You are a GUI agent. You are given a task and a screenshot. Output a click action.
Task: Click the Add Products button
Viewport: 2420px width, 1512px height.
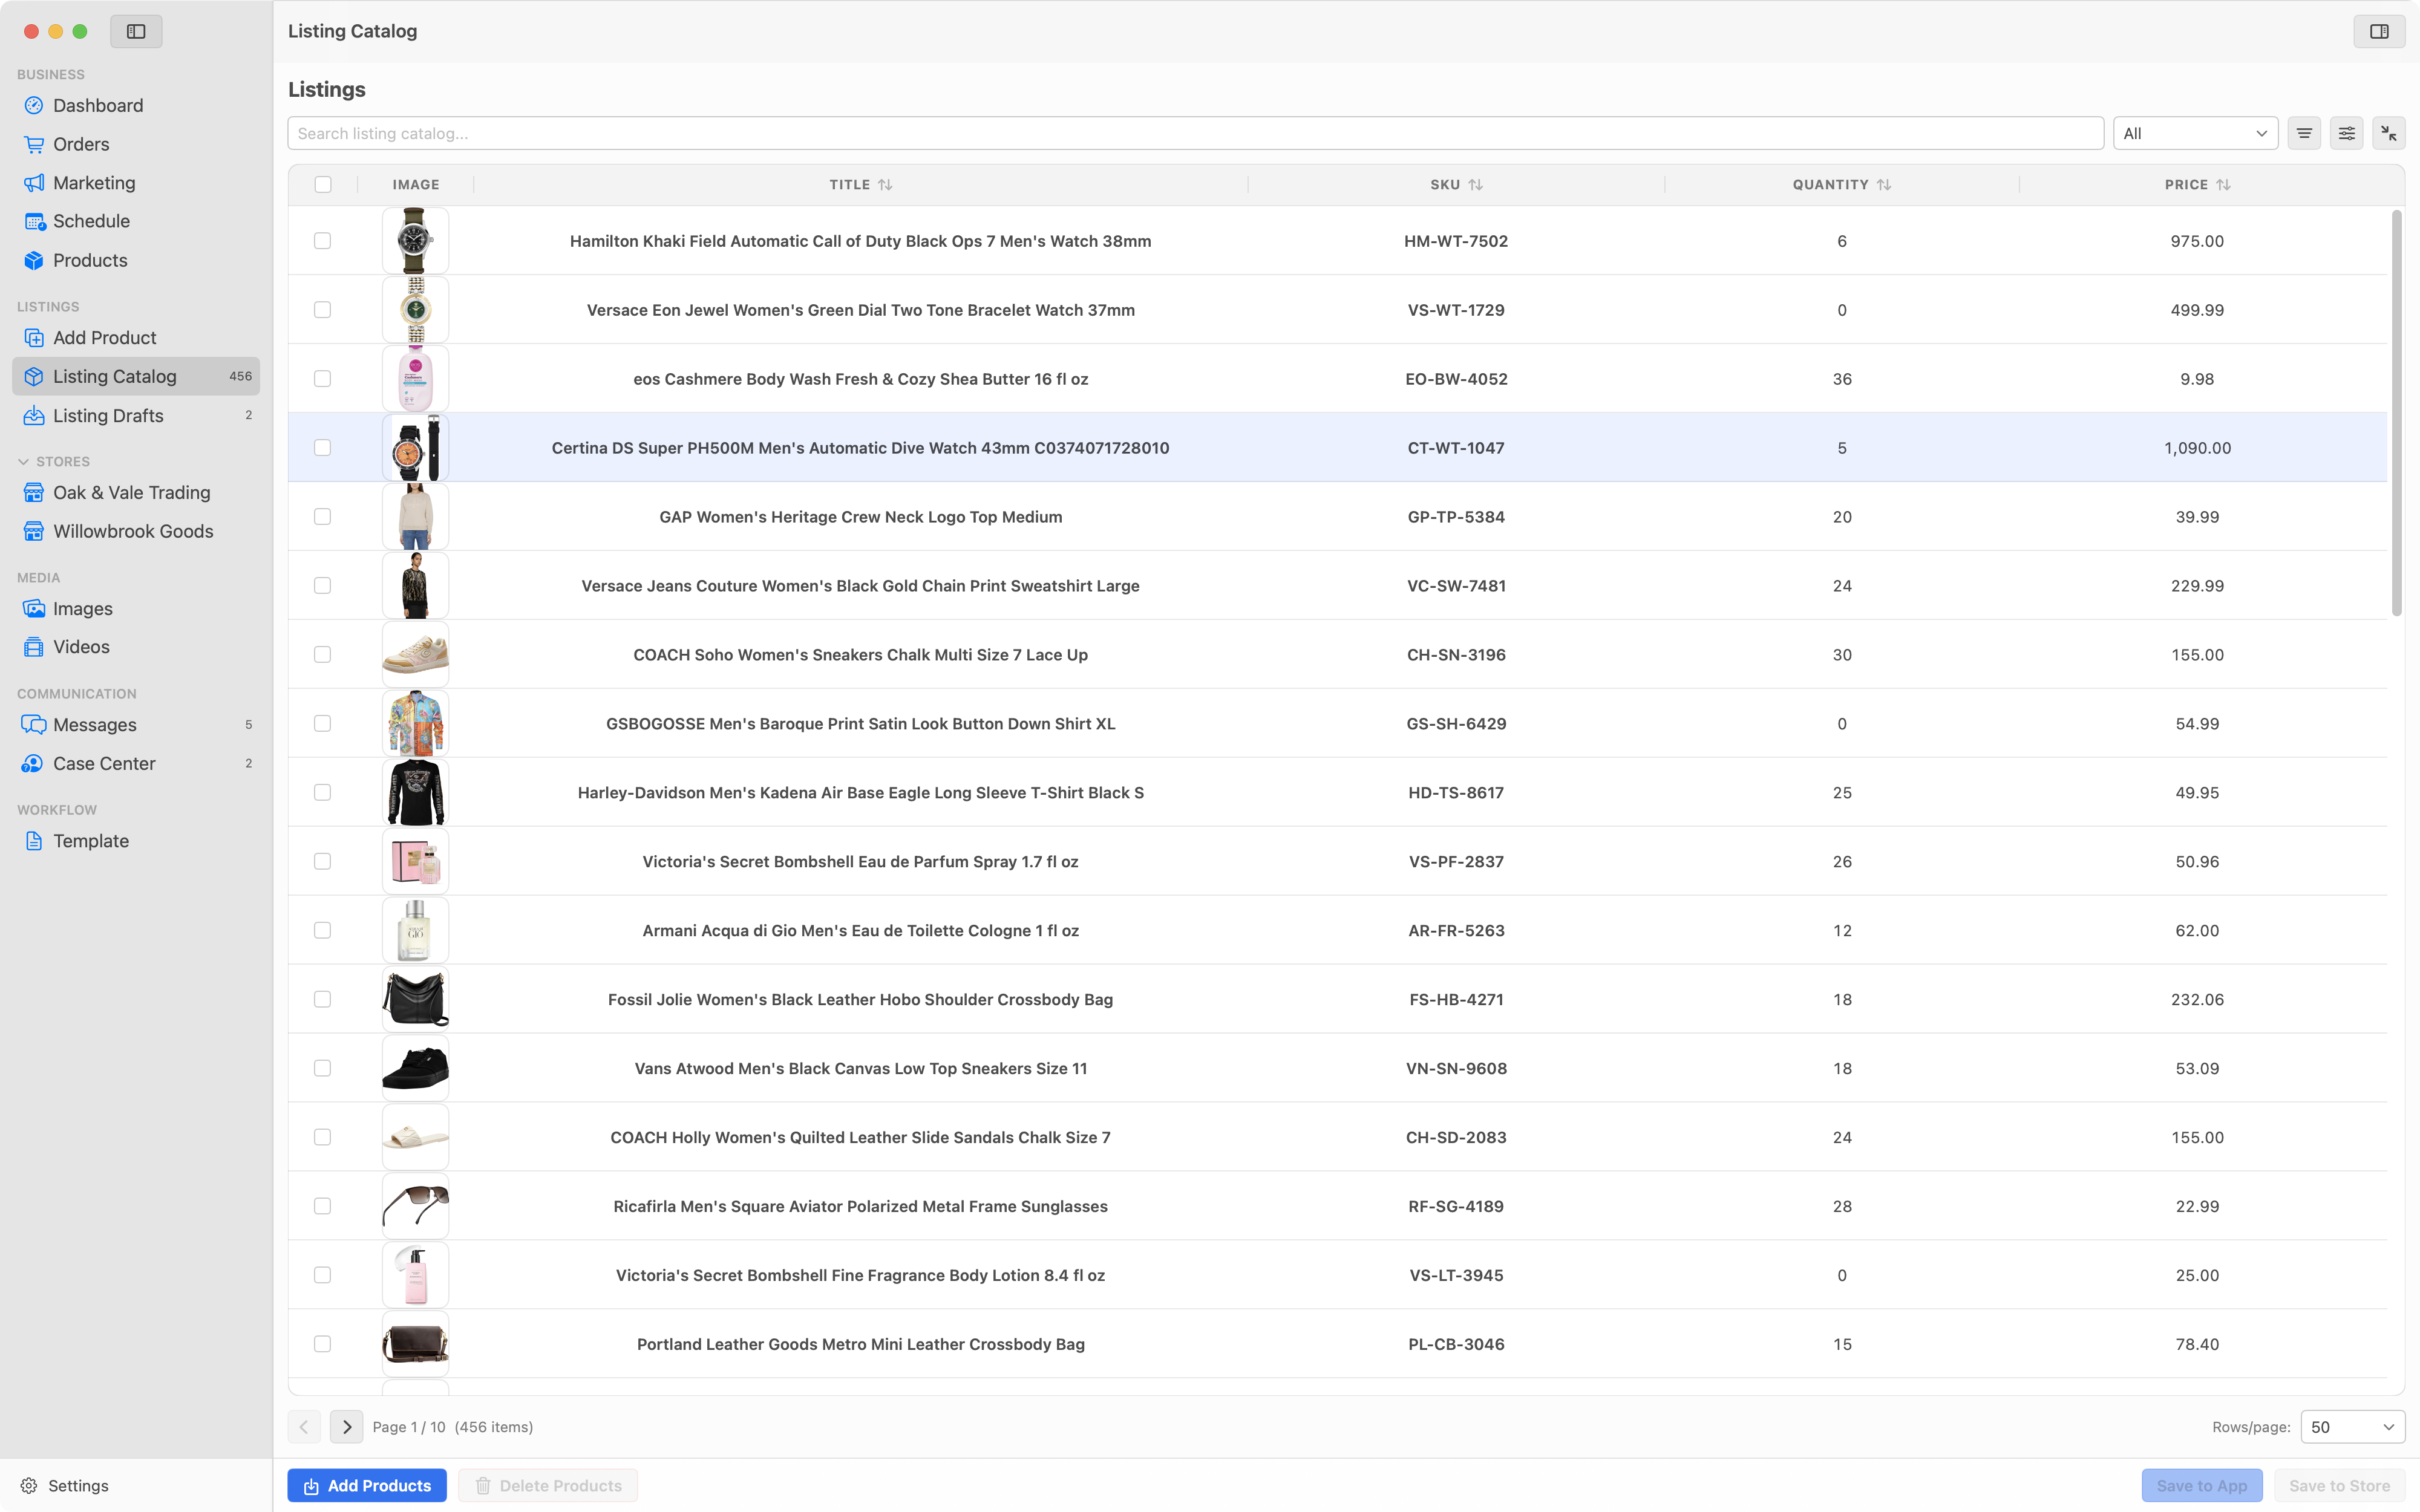[367, 1485]
